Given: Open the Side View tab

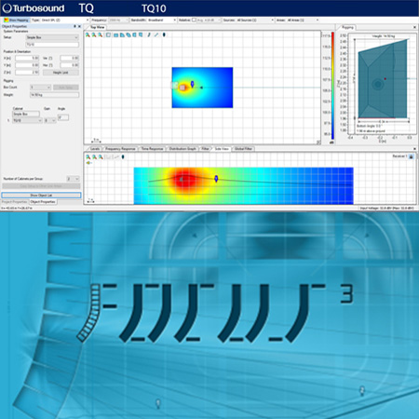Looking at the screenshot, I should tap(222, 149).
